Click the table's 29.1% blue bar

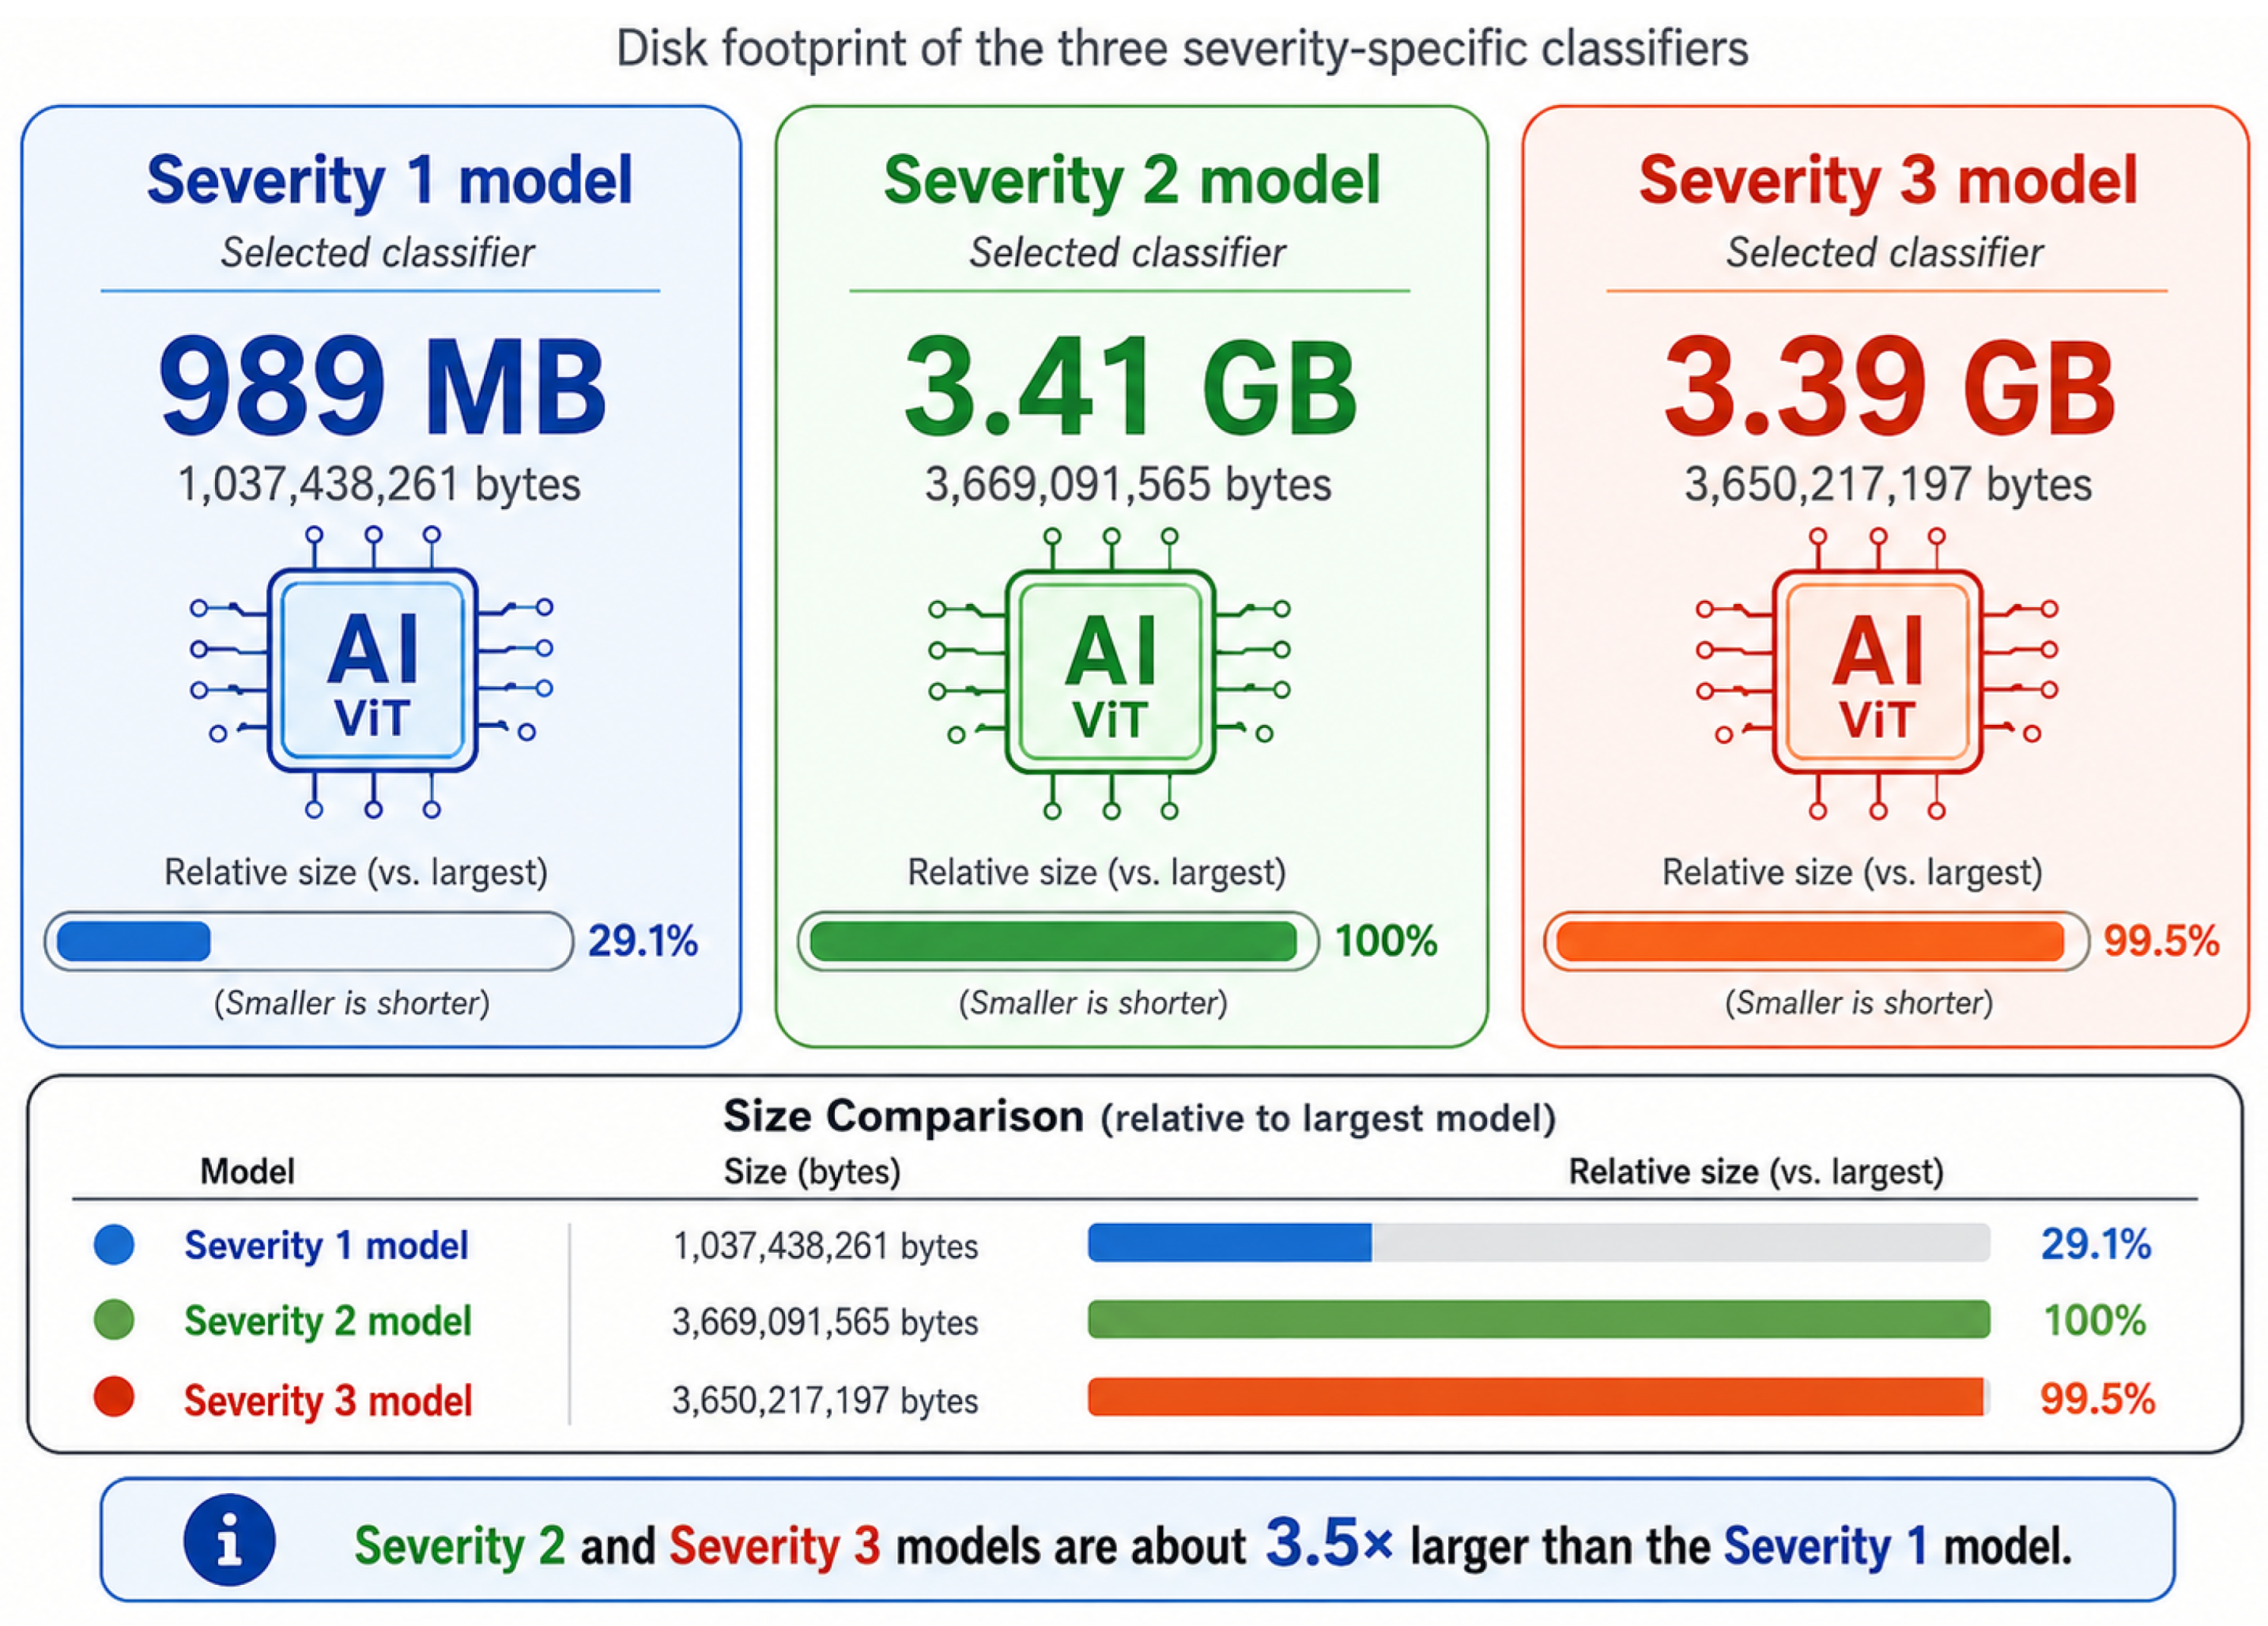point(1230,1242)
